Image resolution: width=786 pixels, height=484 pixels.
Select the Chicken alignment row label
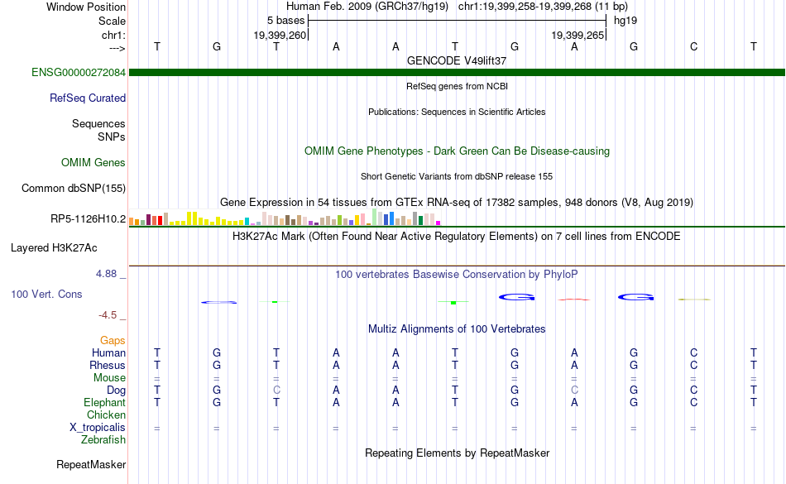click(x=106, y=415)
